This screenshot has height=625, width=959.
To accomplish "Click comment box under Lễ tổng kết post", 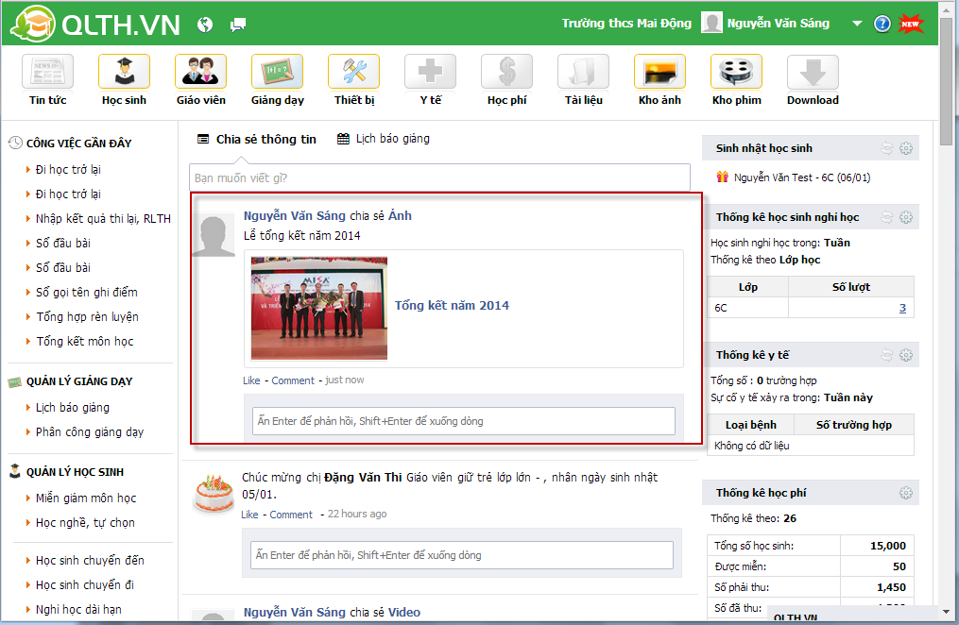I will click(x=464, y=421).
